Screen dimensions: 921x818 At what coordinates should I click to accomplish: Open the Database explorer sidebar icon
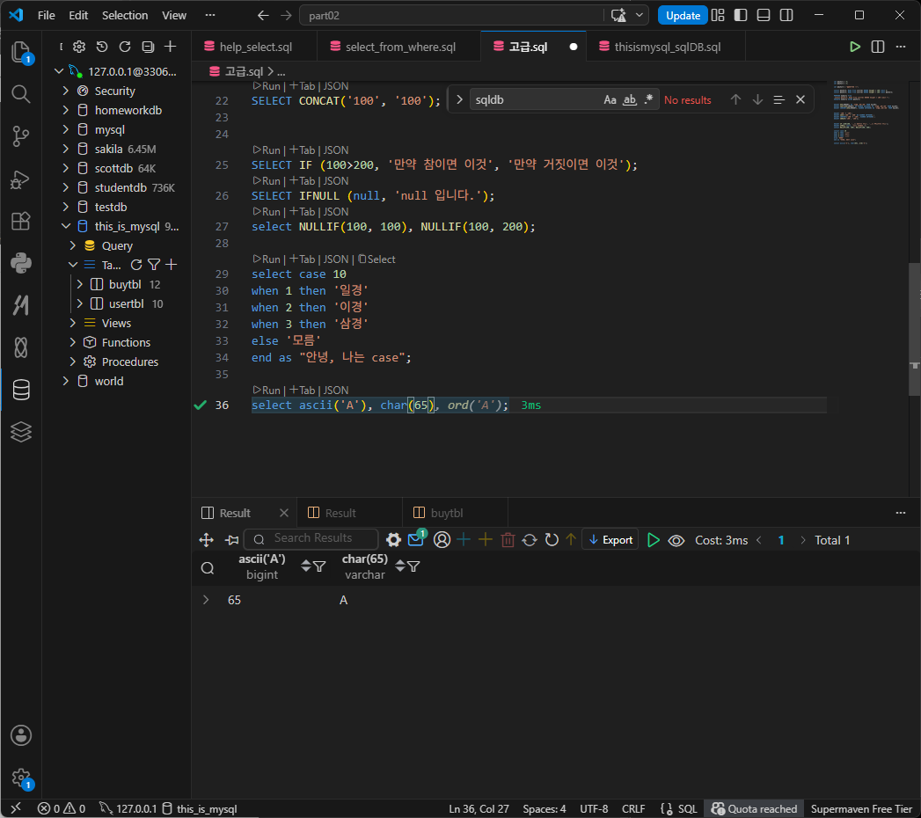pyautogui.click(x=21, y=390)
